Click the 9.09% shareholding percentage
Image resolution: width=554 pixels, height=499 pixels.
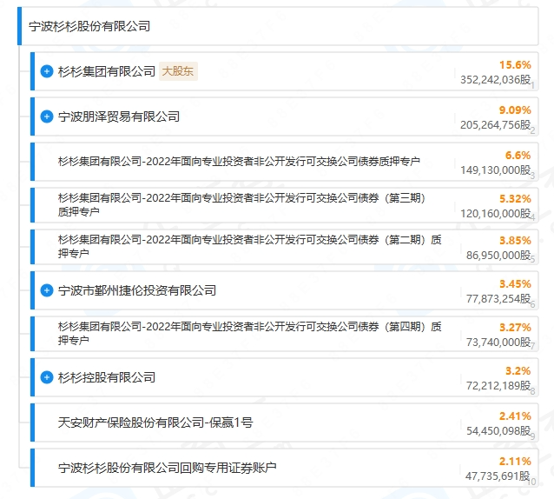(515, 110)
